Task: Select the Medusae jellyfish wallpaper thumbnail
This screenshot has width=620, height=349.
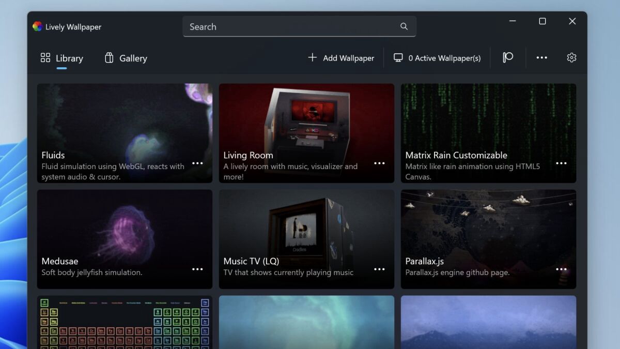Action: [x=125, y=227]
